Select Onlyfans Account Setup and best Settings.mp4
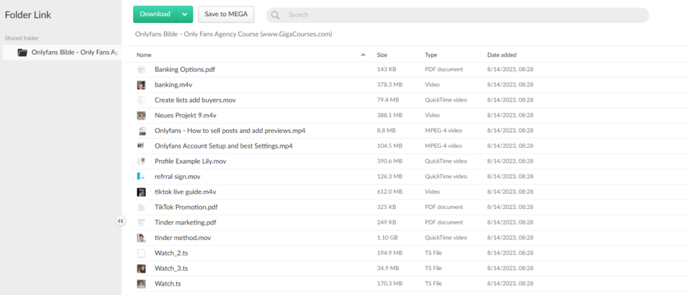The height and width of the screenshot is (295, 689). [x=223, y=146]
